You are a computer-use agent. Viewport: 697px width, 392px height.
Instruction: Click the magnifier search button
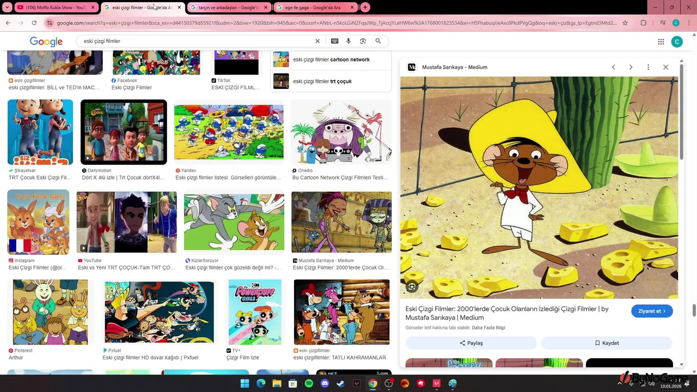(x=378, y=41)
